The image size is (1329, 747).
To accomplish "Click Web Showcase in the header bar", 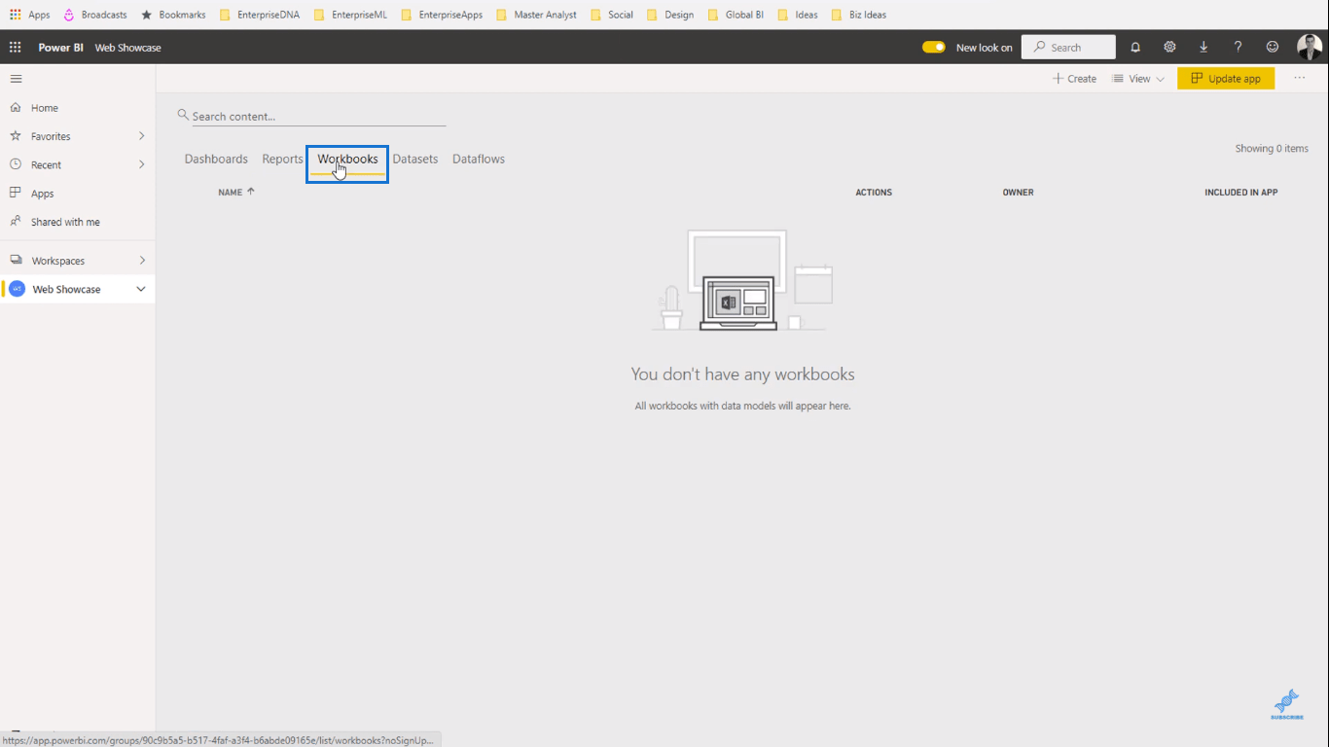I will coord(128,48).
